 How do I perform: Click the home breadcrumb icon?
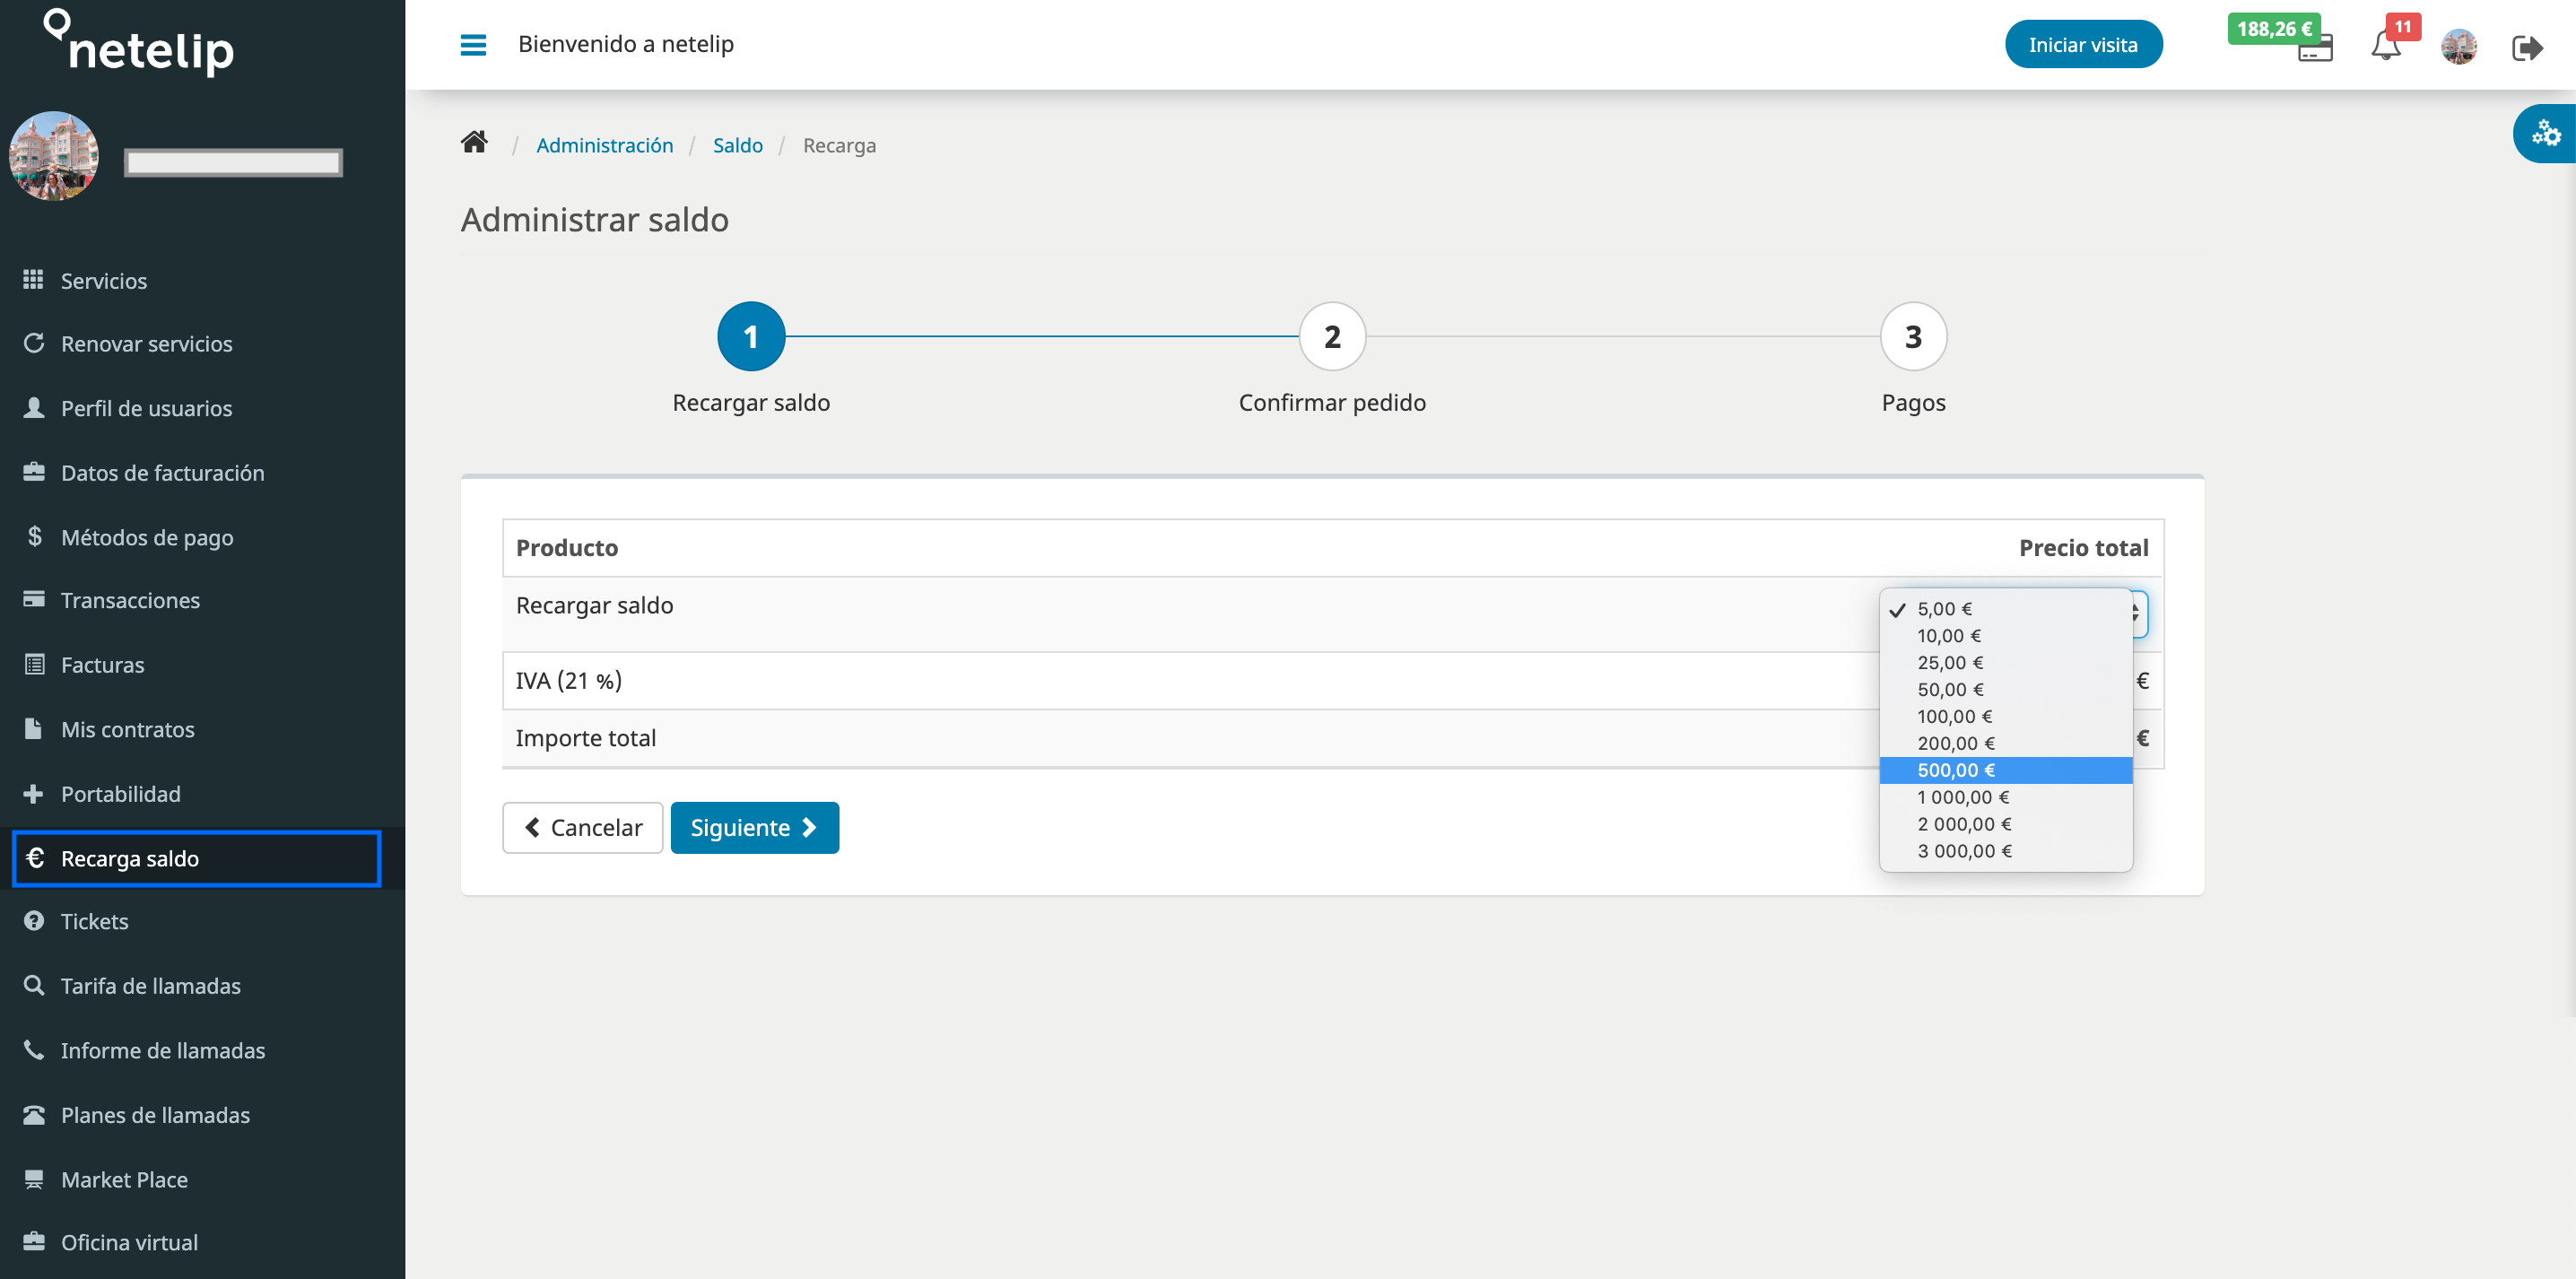point(474,143)
